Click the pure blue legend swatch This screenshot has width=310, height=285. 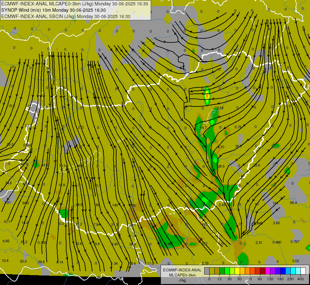[283, 271]
